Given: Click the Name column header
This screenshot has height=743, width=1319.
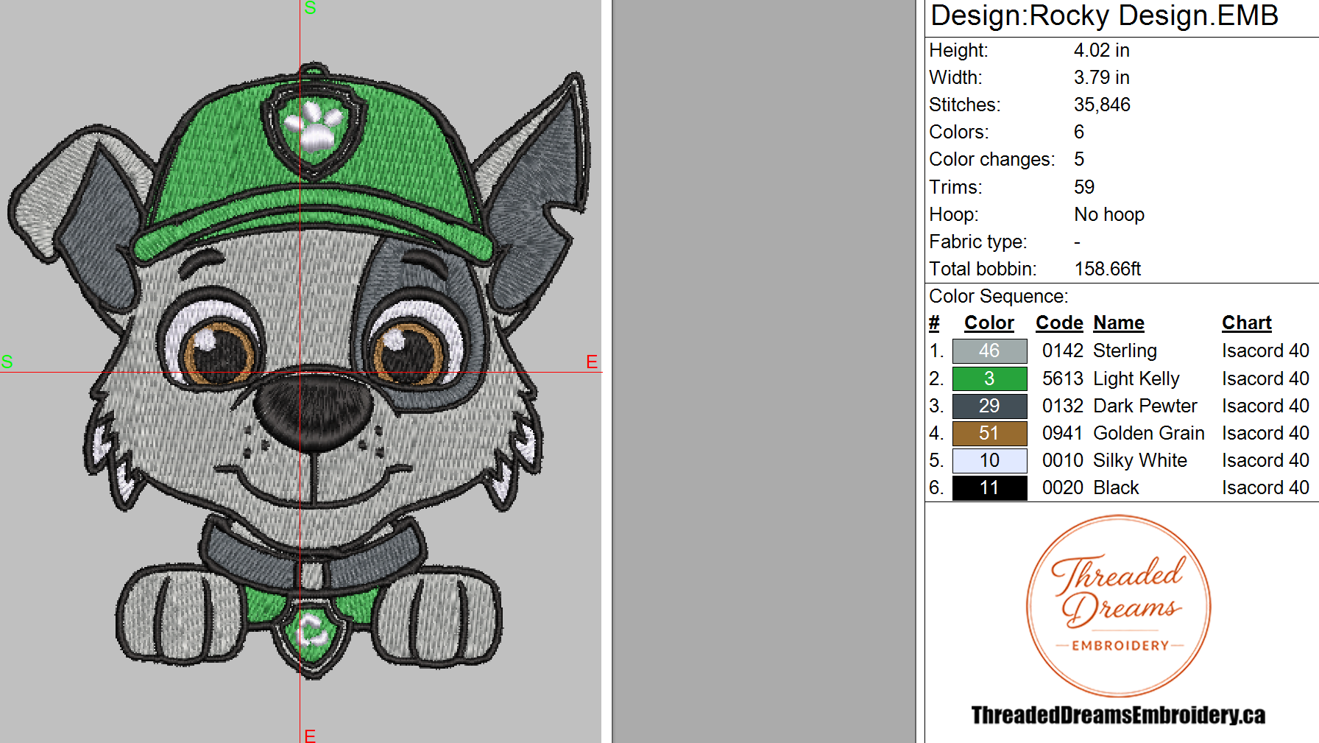Looking at the screenshot, I should (x=1119, y=323).
